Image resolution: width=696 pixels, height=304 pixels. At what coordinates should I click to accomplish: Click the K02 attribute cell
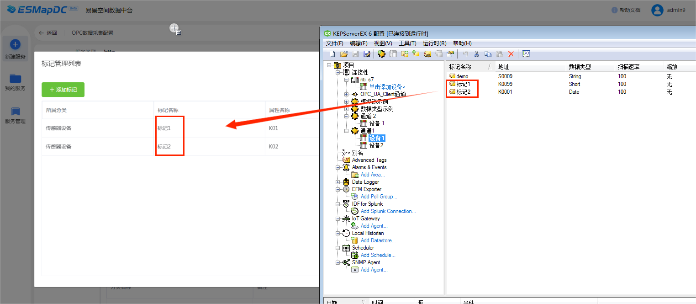pyautogui.click(x=274, y=147)
